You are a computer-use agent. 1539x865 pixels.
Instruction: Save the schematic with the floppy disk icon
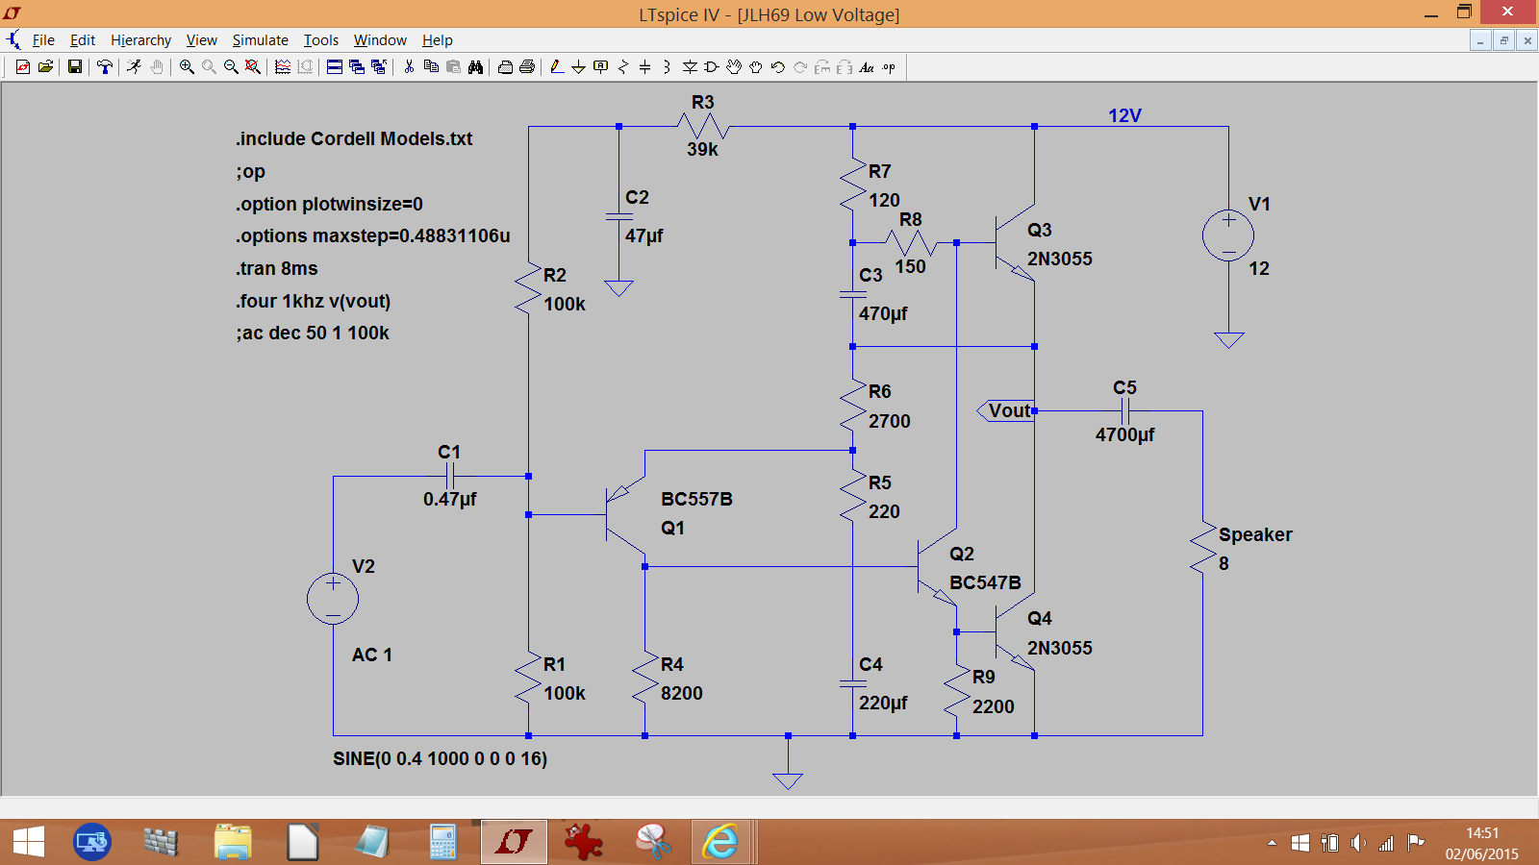(x=74, y=67)
